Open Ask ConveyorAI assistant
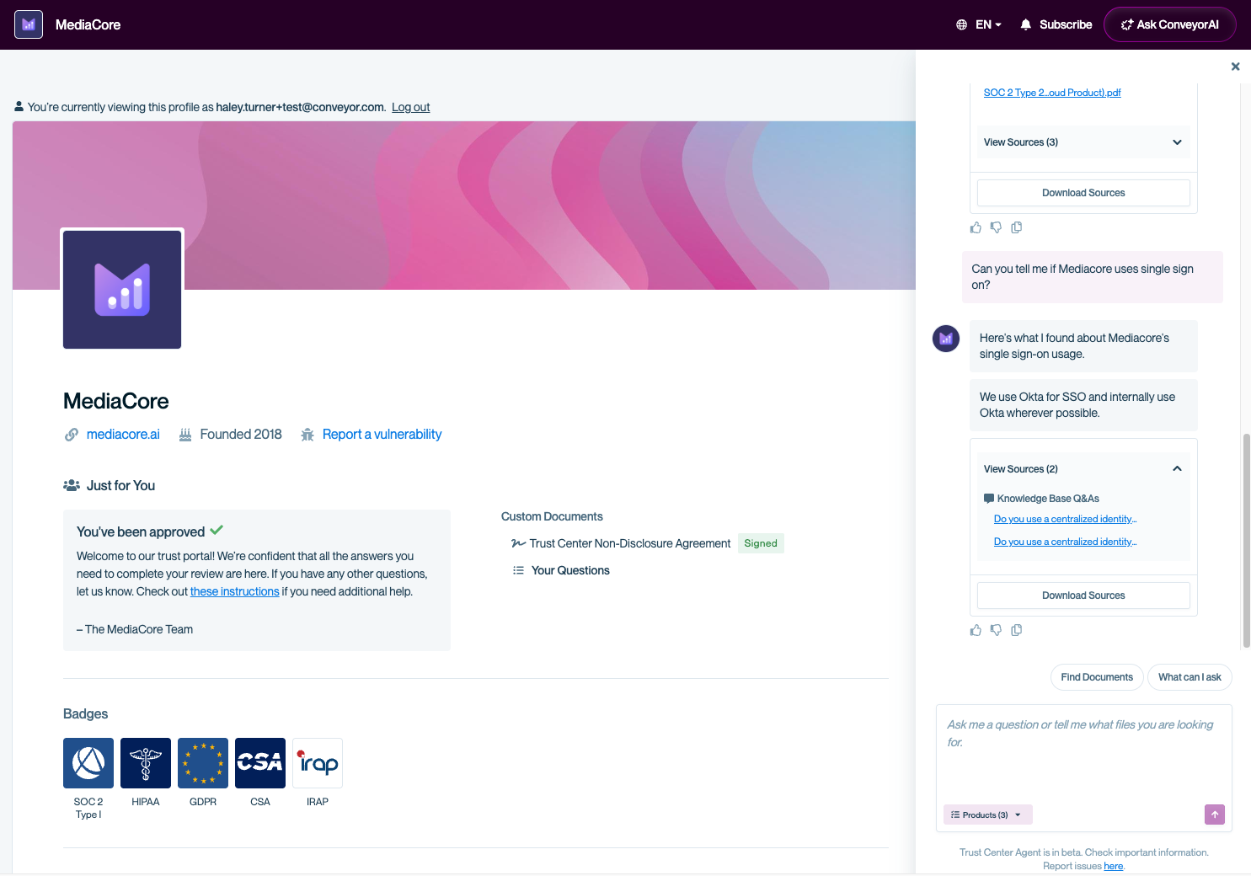The height and width of the screenshot is (876, 1251). (1169, 24)
